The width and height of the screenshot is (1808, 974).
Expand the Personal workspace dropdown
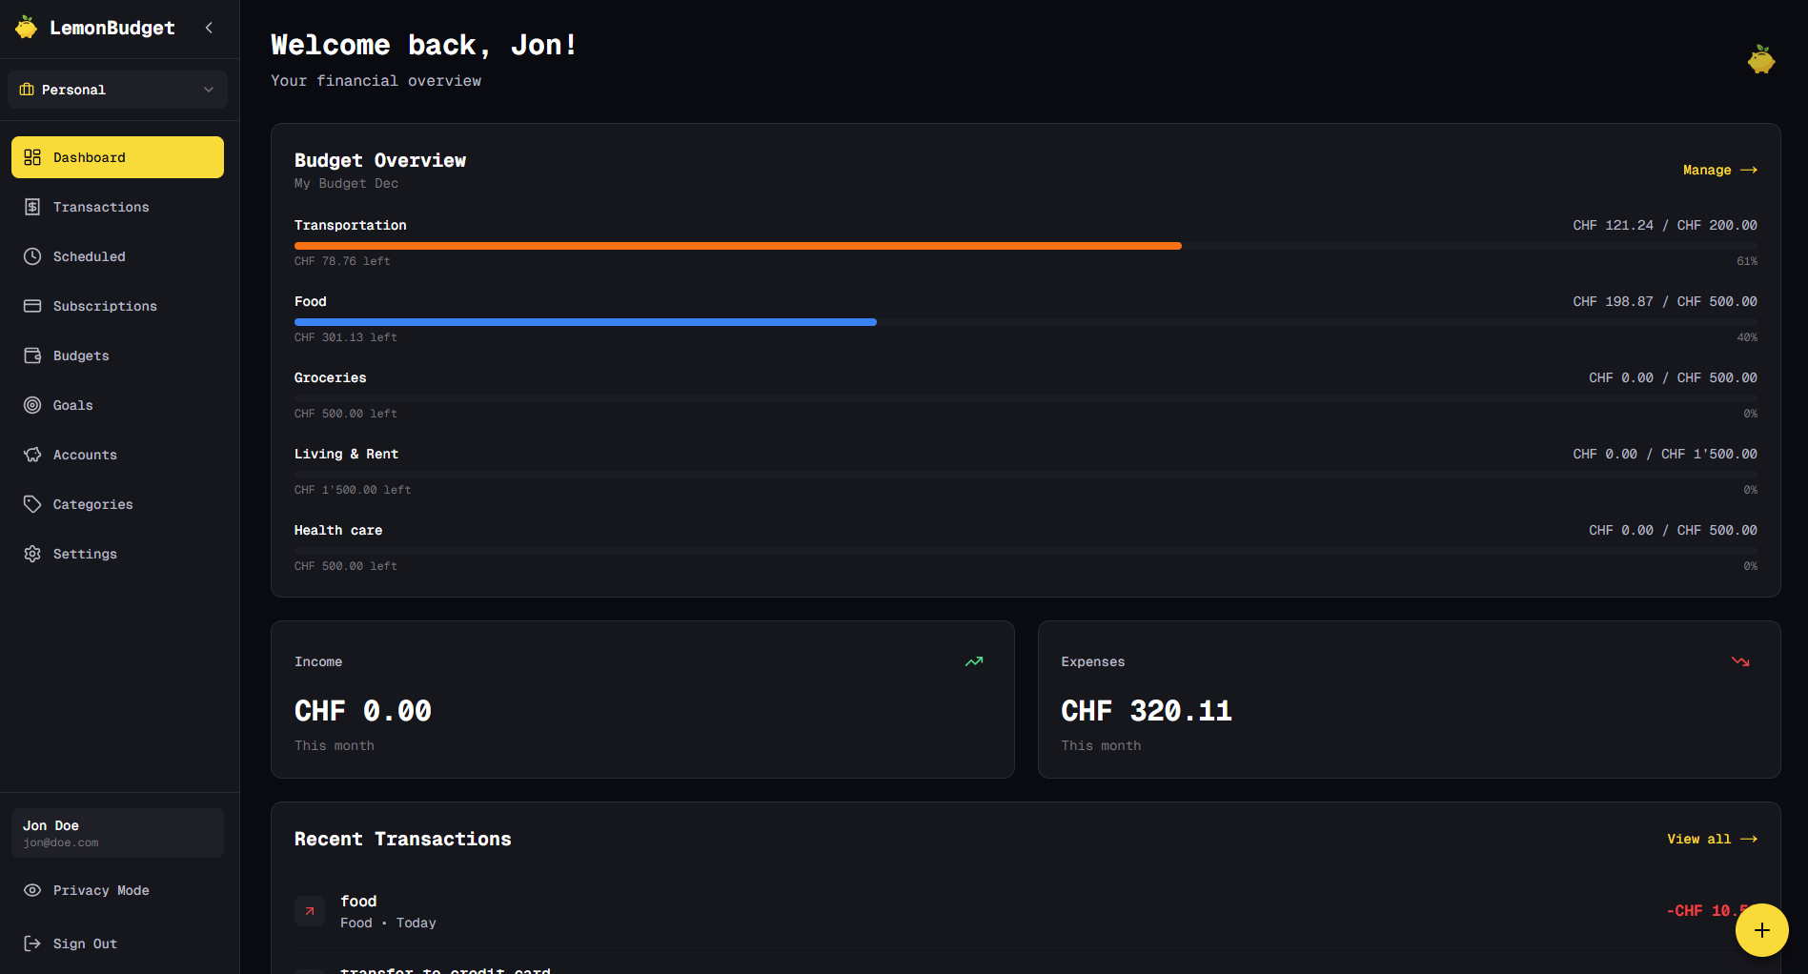116,90
